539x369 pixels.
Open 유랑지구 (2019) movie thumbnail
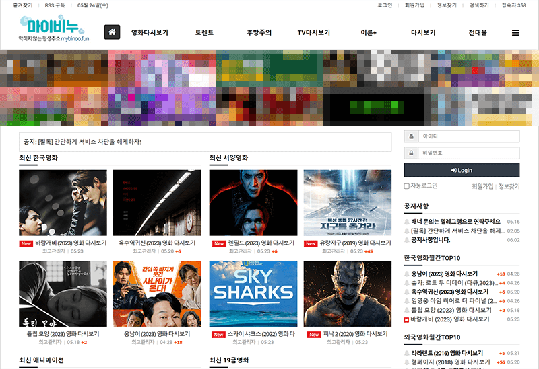click(x=348, y=203)
